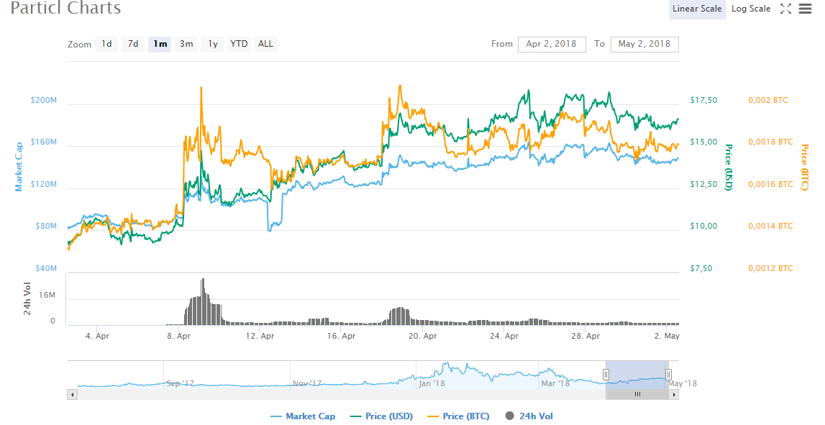Click the Mar '18 label in navigator

pyautogui.click(x=555, y=383)
